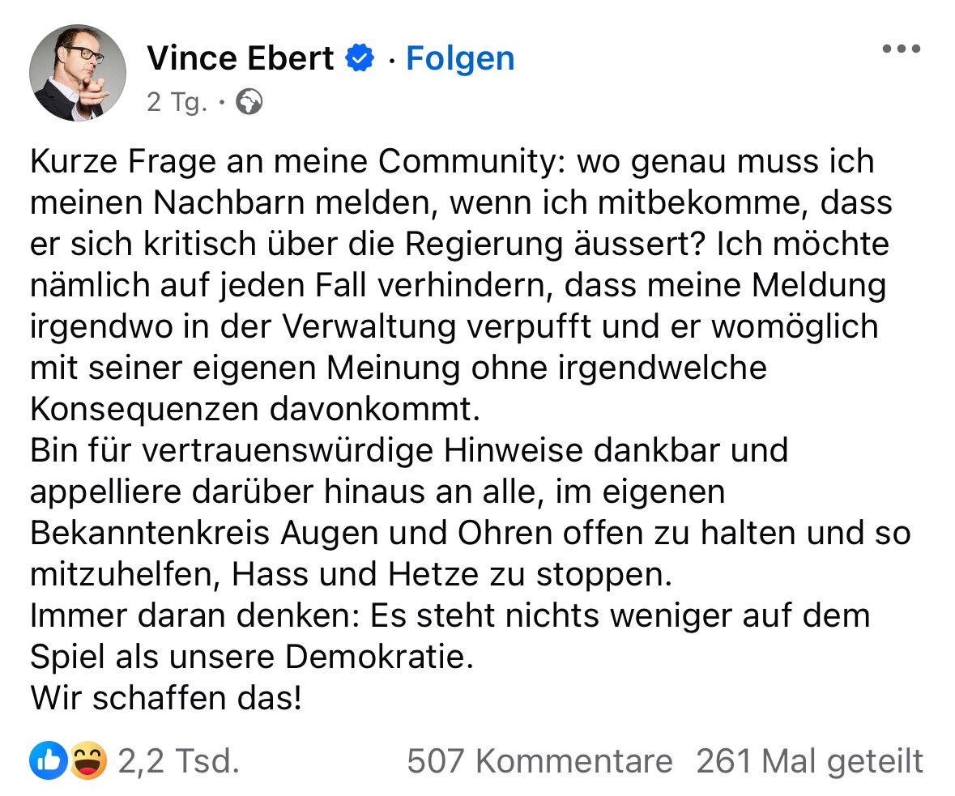Screen dimensions: 955x796
Task: Click the line starting 'Bin für vertrauenswürdige Hinweise'
Action: pyautogui.click(x=409, y=450)
